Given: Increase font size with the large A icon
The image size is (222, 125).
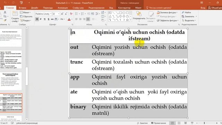Looking at the screenshot, I should pos(62,14).
